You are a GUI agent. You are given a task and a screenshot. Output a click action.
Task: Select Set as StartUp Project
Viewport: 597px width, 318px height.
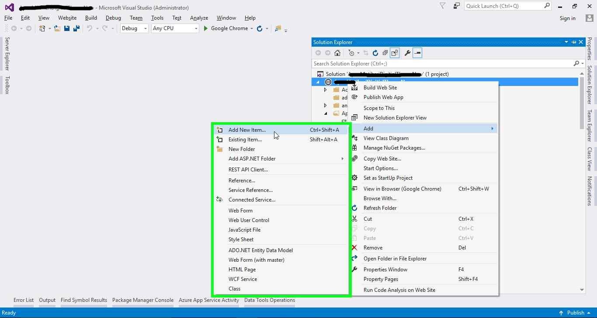(423, 178)
